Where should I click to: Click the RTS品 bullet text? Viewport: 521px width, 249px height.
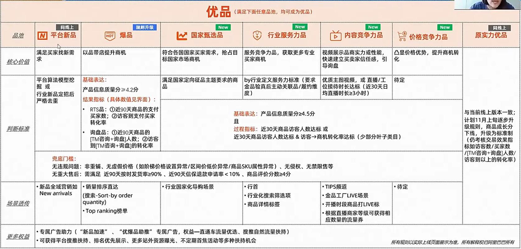[x=124, y=116]
